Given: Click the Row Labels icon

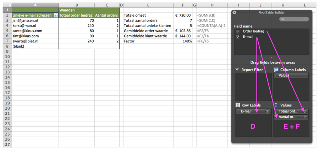Looking at the screenshot, I should 237,105.
